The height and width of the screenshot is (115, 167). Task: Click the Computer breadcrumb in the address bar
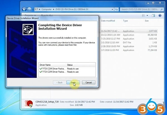[x=46, y=9]
